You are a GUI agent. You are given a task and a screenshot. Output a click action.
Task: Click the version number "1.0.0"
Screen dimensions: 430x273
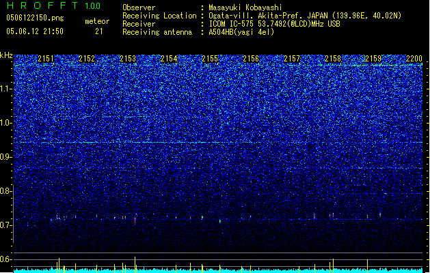click(93, 5)
